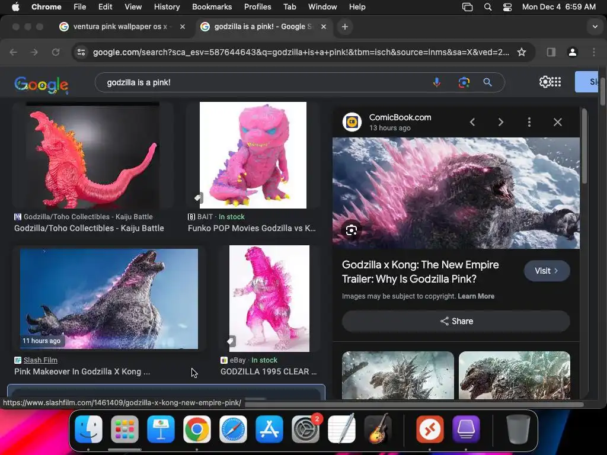Image resolution: width=607 pixels, height=455 pixels.
Task: Open Trash in the Dock
Action: [x=518, y=429]
